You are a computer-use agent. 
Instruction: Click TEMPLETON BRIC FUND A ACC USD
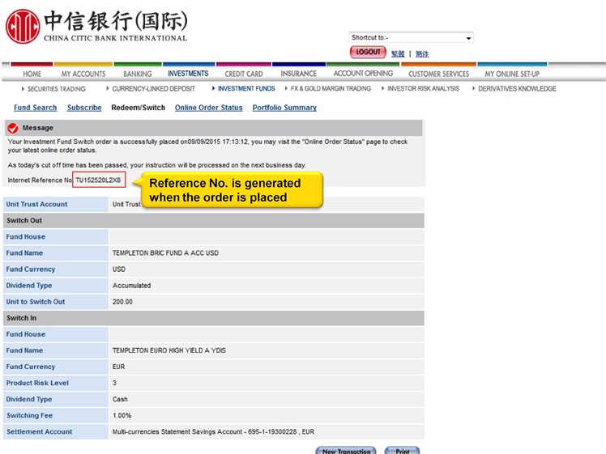tap(165, 252)
